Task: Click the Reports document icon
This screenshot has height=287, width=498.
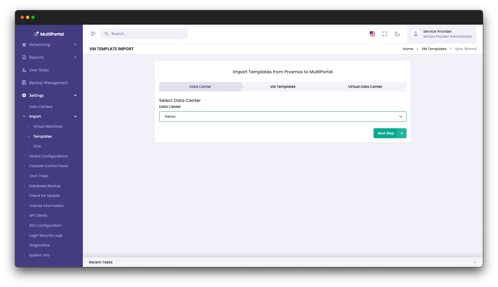Action: click(x=24, y=57)
